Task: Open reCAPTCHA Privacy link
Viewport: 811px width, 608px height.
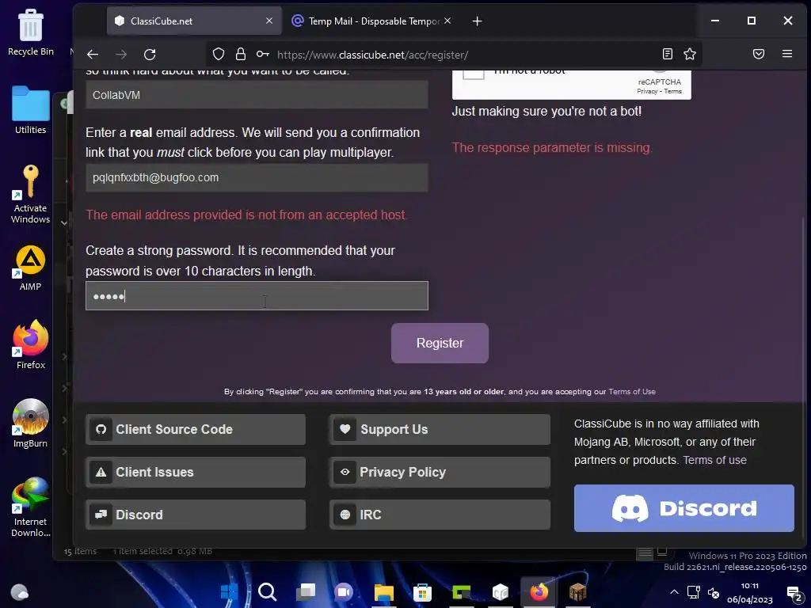Action: (x=647, y=92)
